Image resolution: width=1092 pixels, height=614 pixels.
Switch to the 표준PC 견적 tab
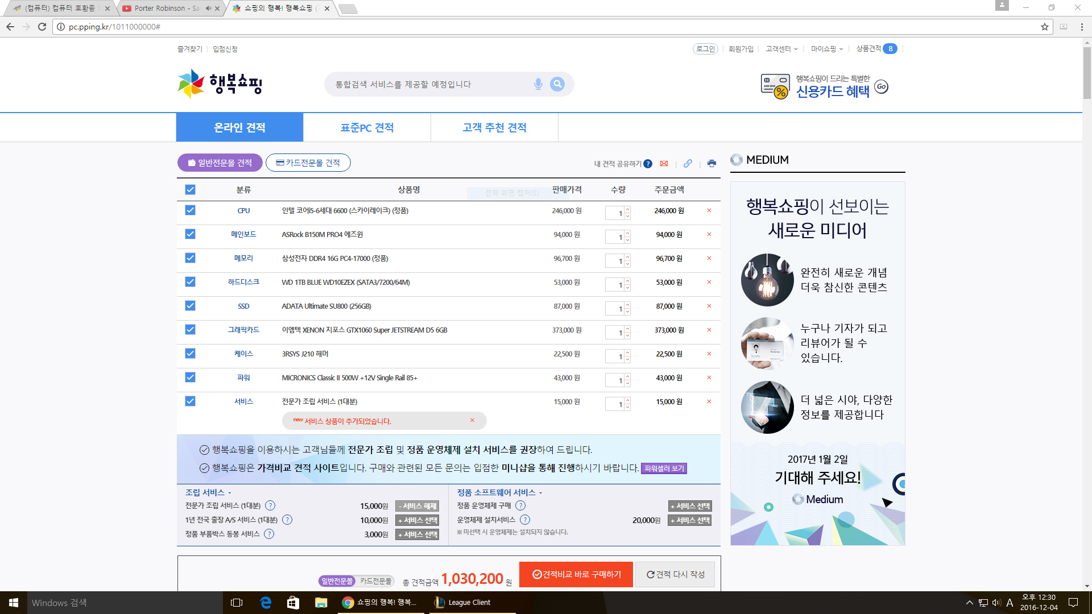point(367,127)
